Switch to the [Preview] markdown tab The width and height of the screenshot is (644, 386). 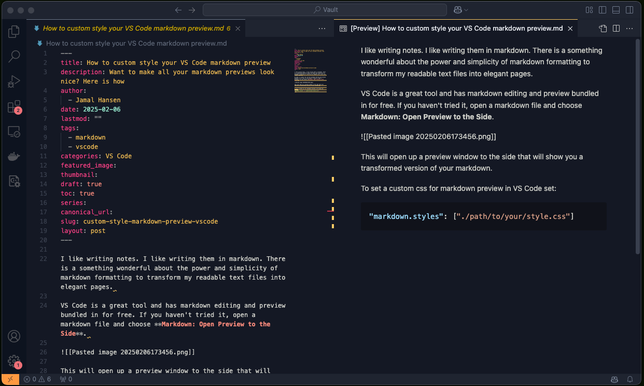click(x=456, y=29)
